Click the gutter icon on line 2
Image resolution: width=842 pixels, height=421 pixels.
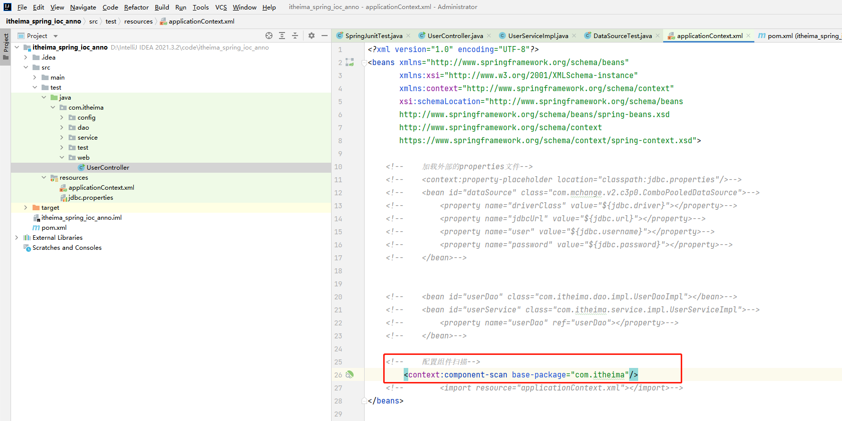(350, 62)
